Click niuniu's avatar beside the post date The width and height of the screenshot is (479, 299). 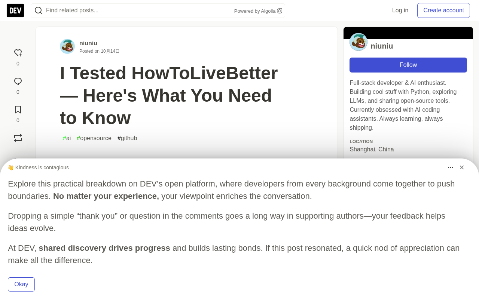tap(67, 46)
